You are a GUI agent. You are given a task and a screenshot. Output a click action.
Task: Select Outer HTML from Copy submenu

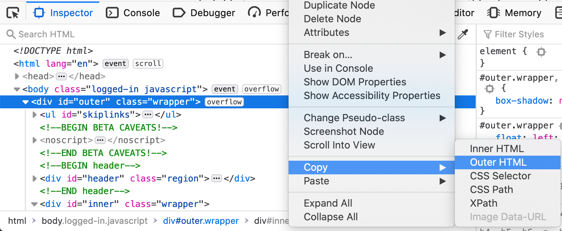(x=498, y=162)
